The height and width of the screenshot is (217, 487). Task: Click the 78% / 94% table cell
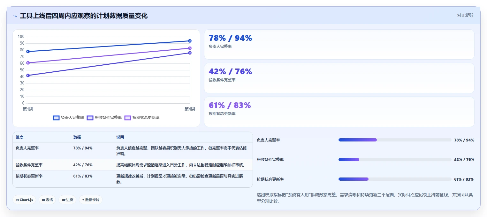click(83, 148)
